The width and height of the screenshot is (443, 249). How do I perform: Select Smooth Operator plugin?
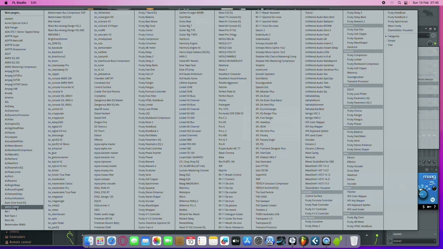coord(265,74)
